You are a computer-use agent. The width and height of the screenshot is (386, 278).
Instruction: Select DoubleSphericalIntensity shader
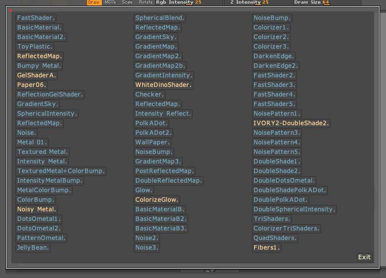[x=294, y=210]
